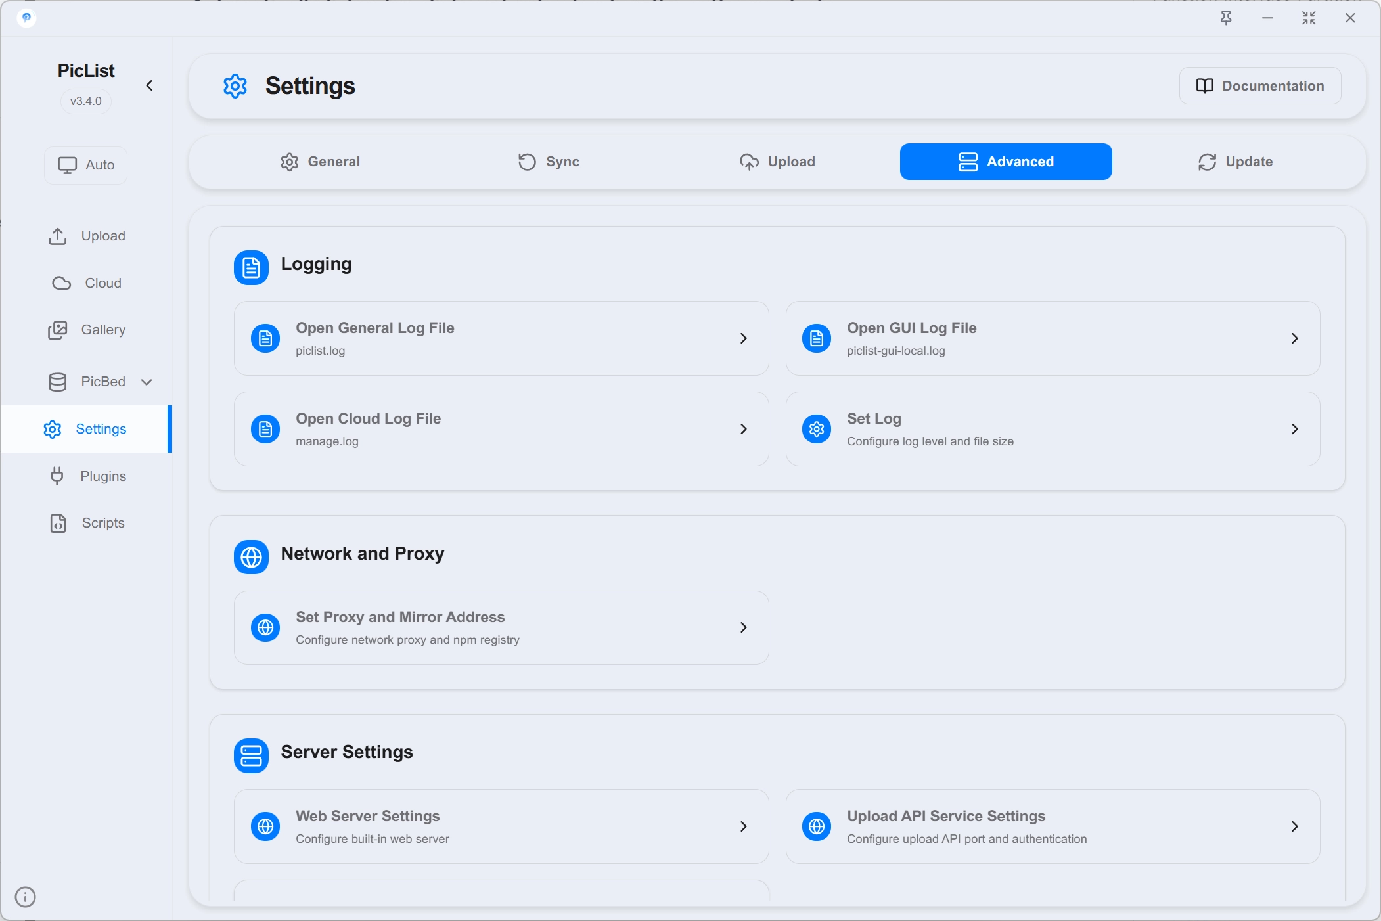
Task: Switch to the Upload settings tab
Action: point(777,162)
